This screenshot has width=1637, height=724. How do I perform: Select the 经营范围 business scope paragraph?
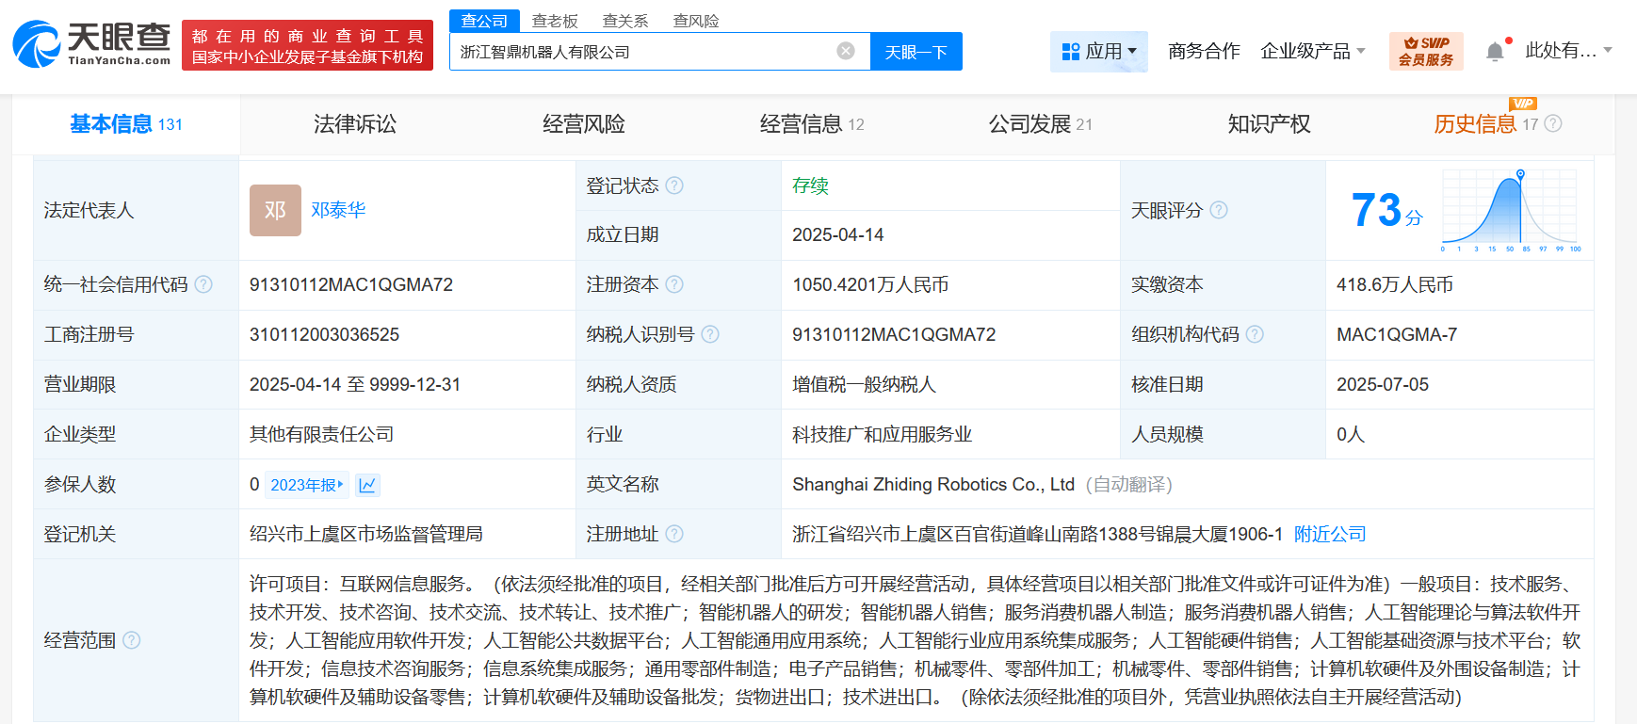(916, 640)
